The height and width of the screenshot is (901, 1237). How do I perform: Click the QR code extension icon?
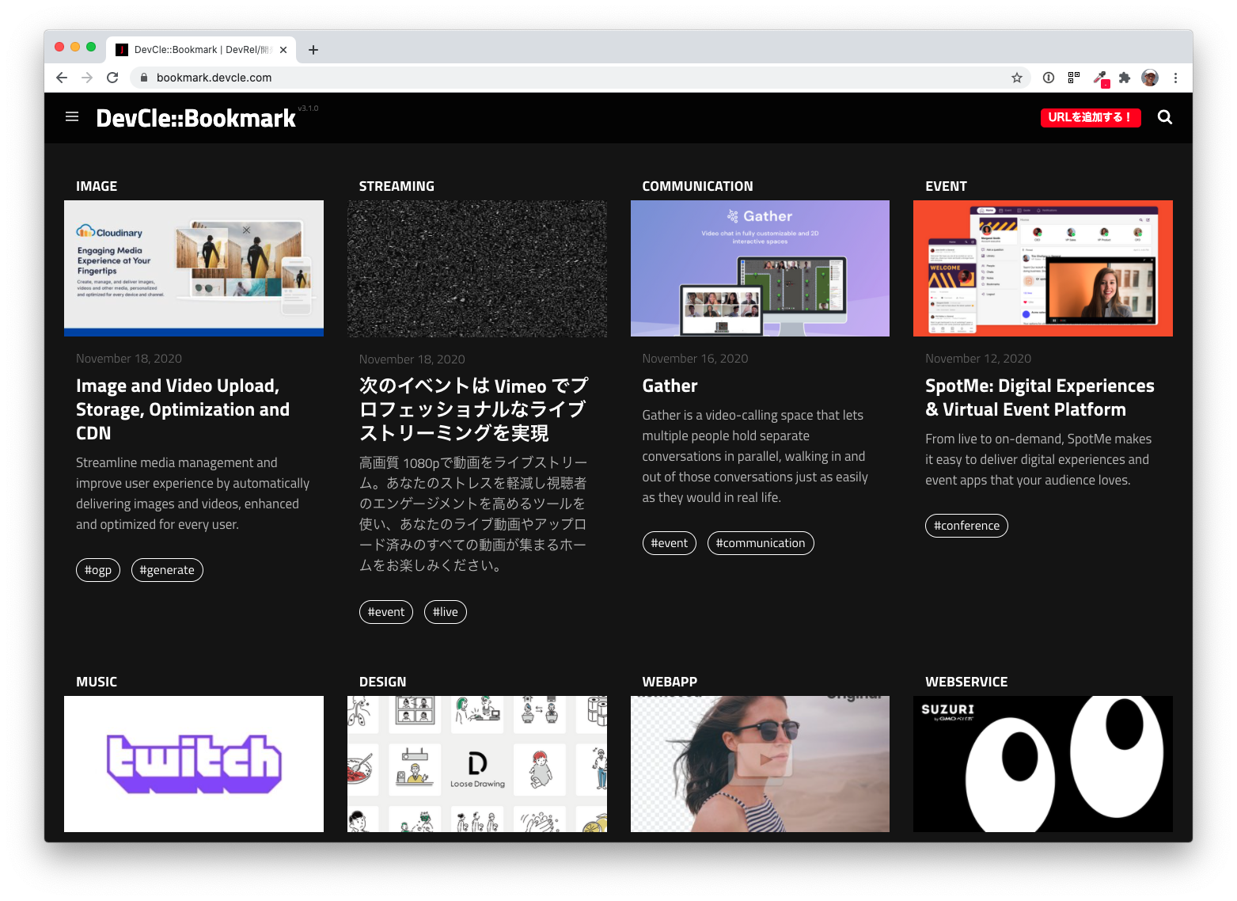(1074, 78)
